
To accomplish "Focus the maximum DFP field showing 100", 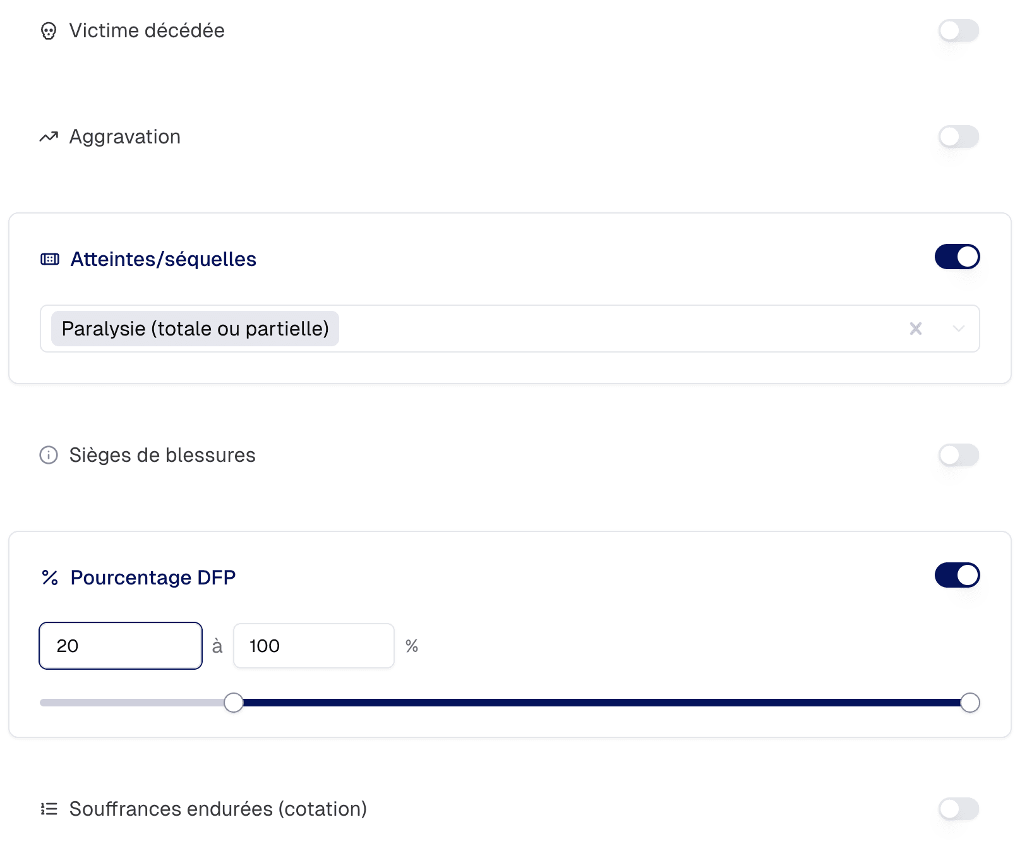I will 313,646.
